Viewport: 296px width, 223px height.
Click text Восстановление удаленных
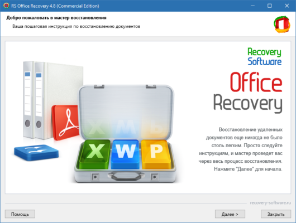(251, 129)
